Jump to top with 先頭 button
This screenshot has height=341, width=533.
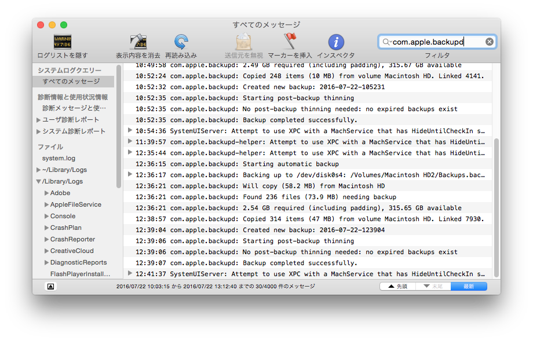[x=397, y=287]
